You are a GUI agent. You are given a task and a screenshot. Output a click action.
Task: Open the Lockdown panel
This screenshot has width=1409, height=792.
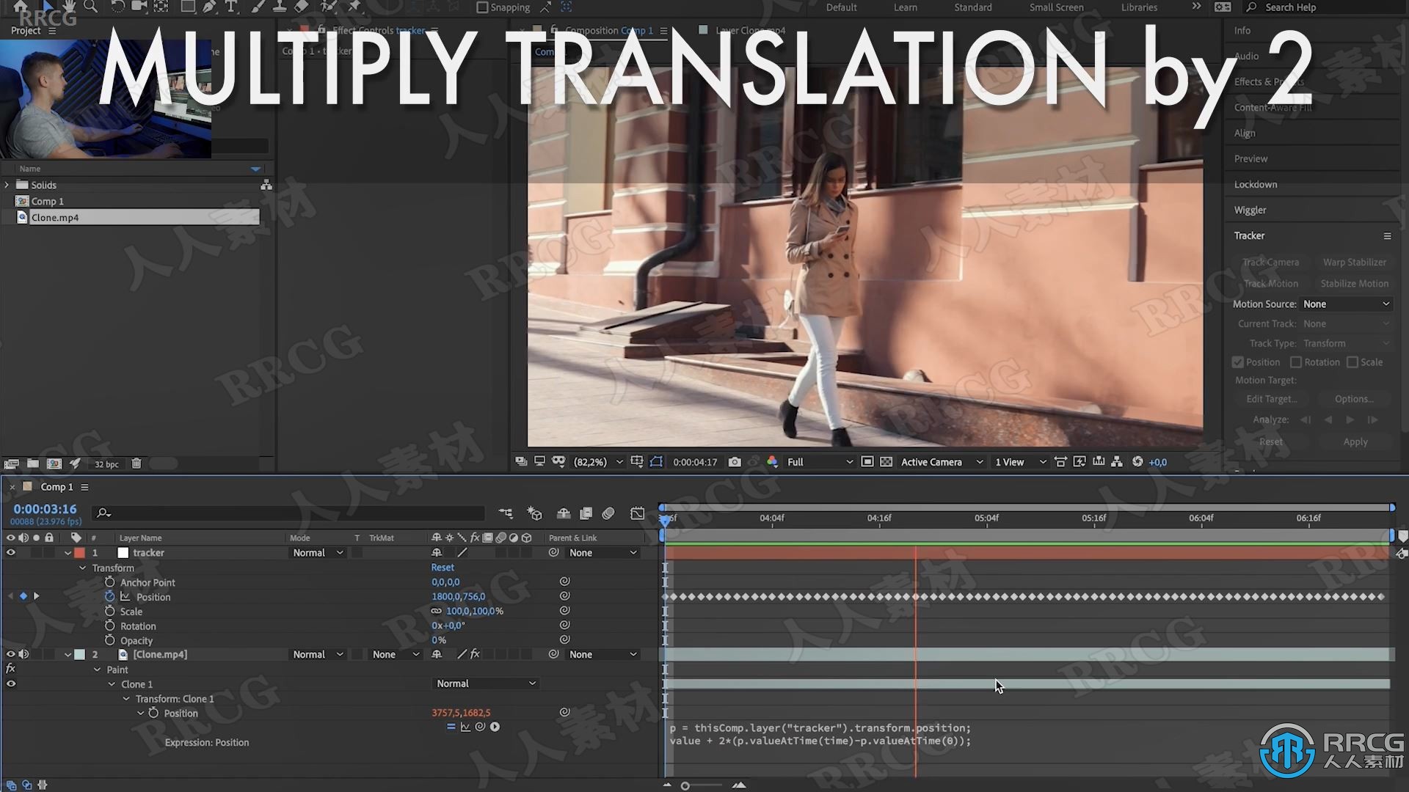1255,184
